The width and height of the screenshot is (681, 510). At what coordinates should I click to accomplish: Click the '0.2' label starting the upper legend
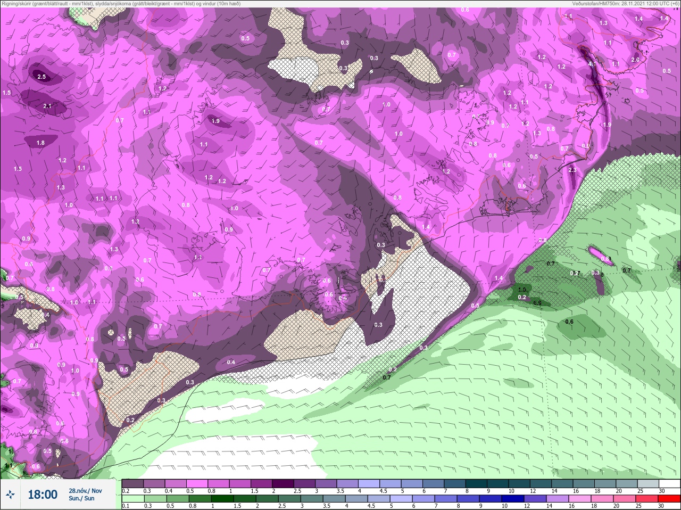click(x=126, y=491)
